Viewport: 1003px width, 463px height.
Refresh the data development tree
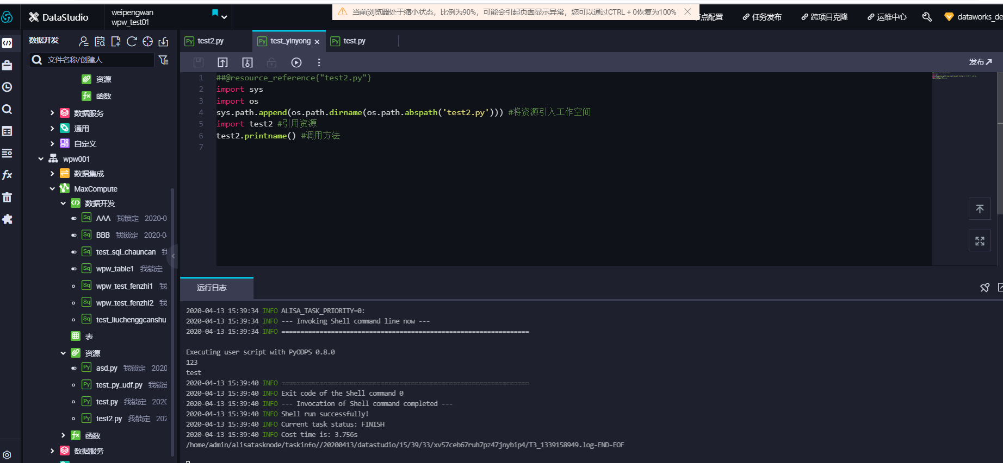(x=132, y=41)
